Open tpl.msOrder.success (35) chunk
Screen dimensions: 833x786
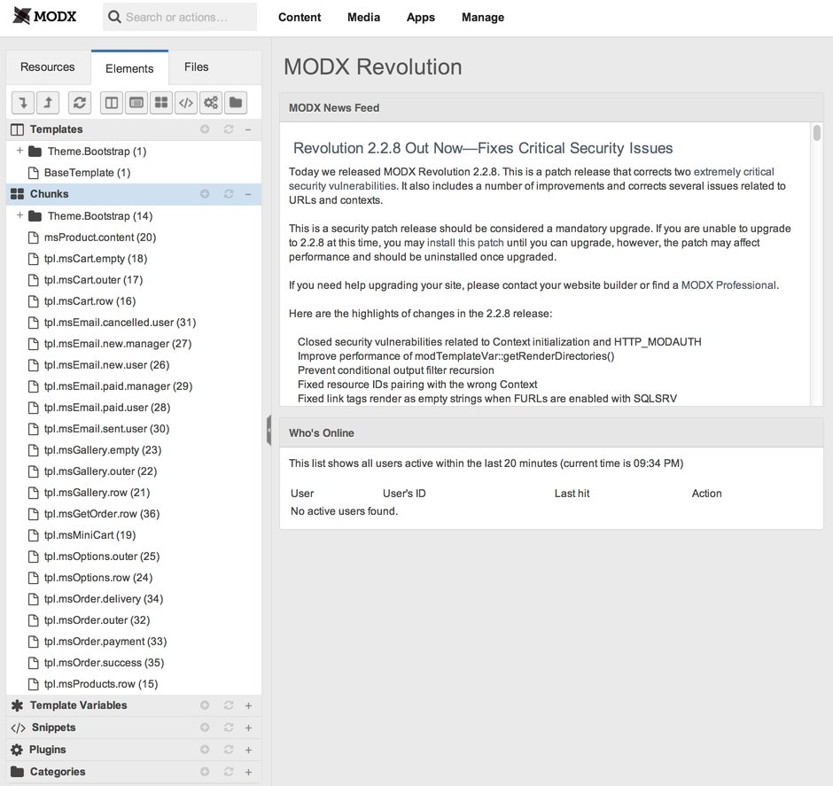coord(105,662)
